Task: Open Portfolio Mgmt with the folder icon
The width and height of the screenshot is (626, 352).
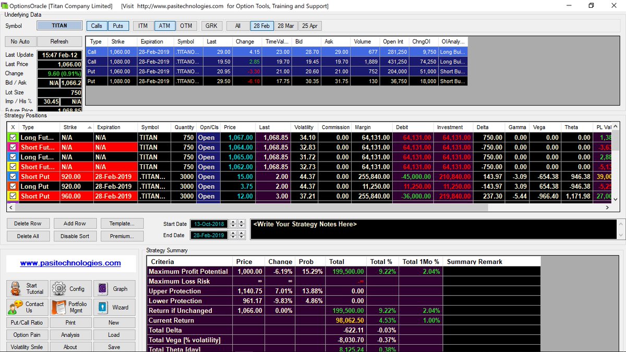Action: coord(70,307)
